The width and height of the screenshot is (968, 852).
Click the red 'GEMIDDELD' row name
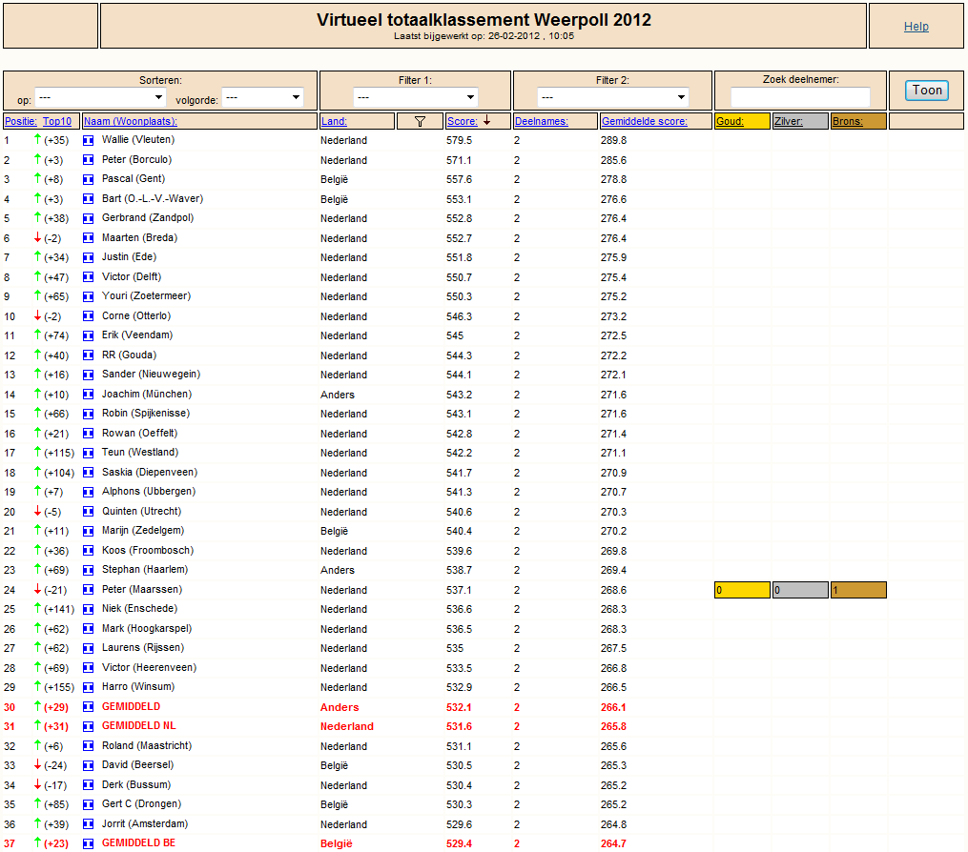click(x=131, y=706)
